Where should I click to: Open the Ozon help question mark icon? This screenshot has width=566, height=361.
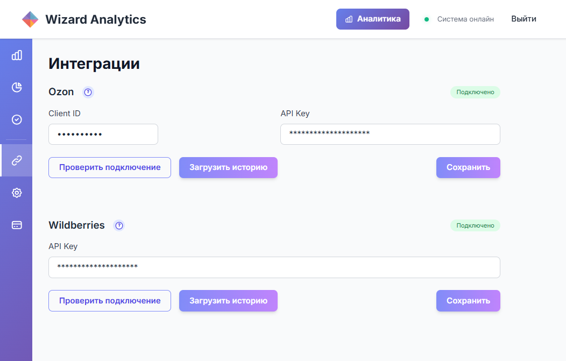click(88, 92)
